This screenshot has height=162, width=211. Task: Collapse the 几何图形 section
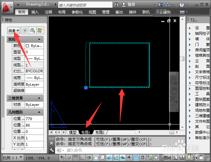(39, 112)
